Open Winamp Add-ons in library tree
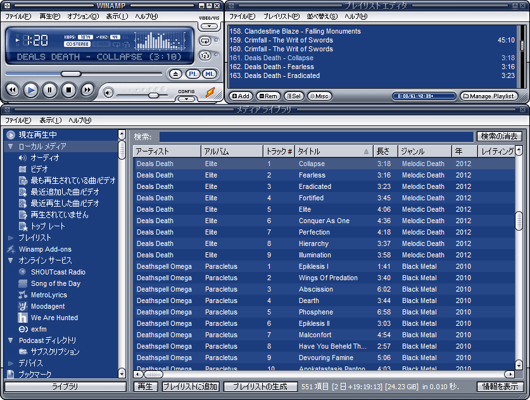The width and height of the screenshot is (530, 400). 45,249
